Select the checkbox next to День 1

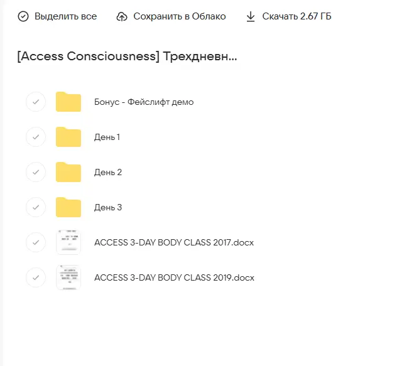[36, 137]
